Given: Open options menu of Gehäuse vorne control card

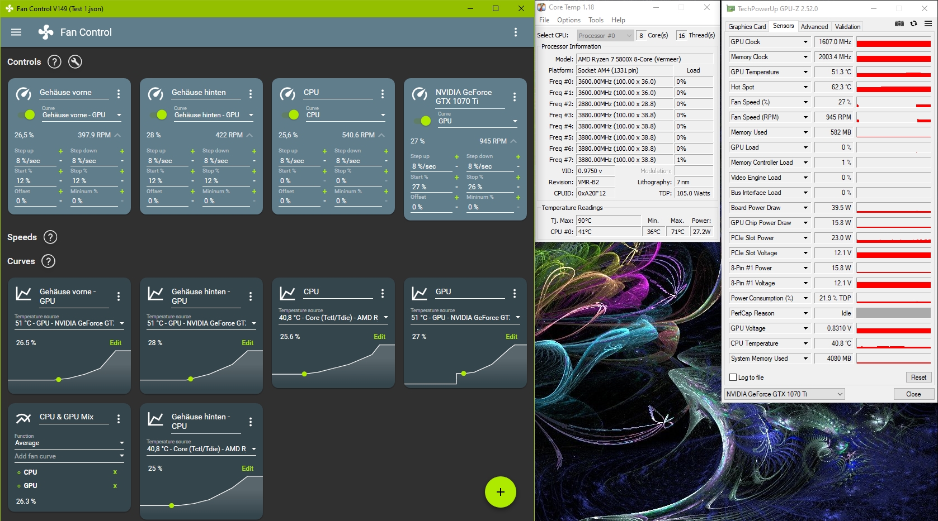Looking at the screenshot, I should 119,94.
